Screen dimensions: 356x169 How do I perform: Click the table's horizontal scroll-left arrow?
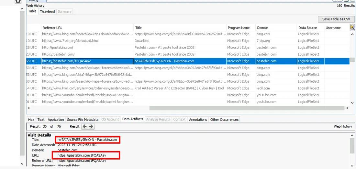tap(29, 108)
